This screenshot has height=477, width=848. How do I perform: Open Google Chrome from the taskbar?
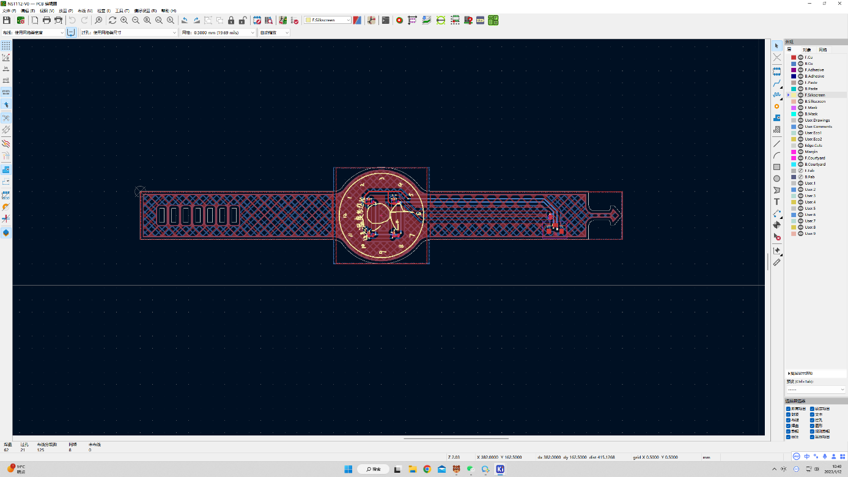427,469
